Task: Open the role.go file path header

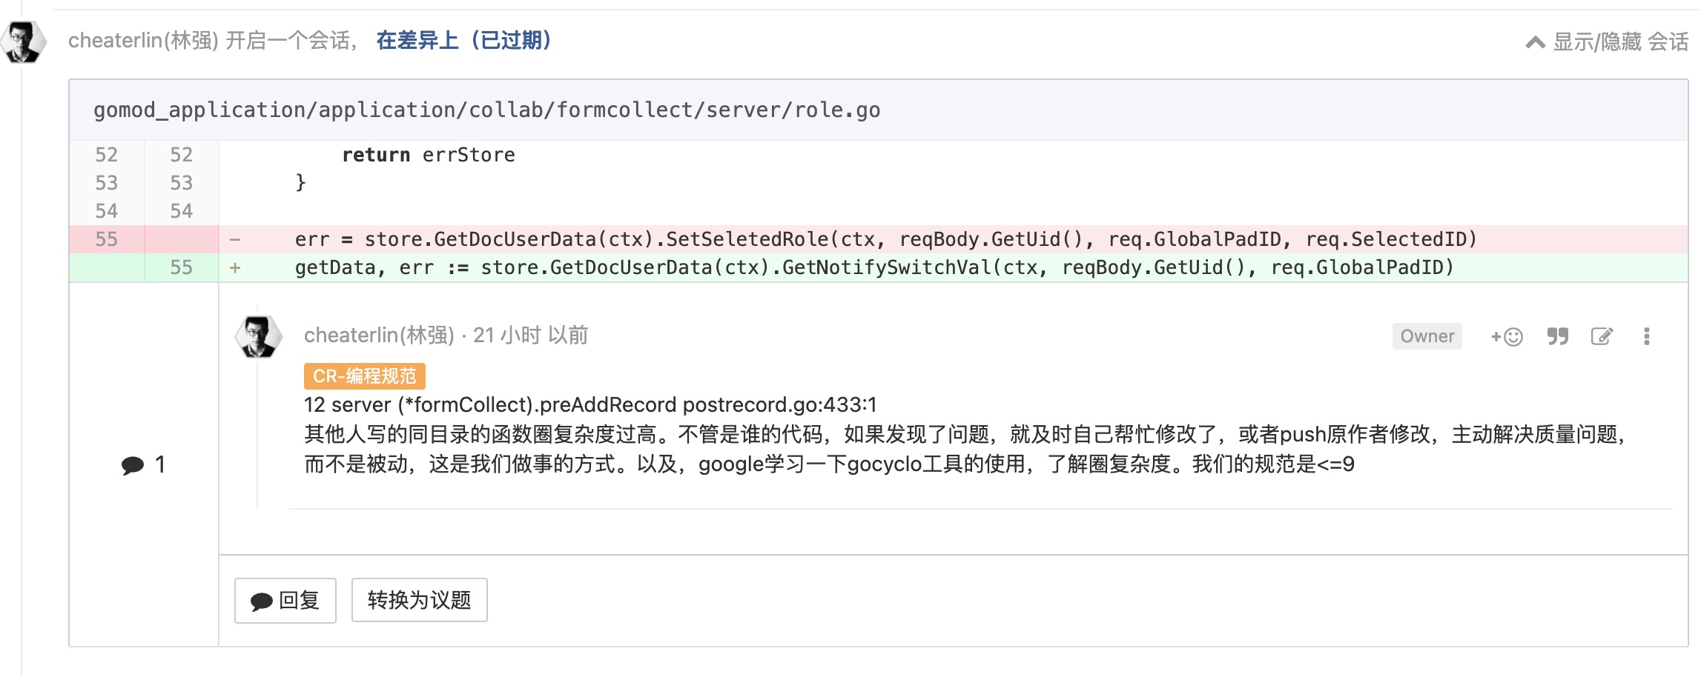Action: coord(486,110)
